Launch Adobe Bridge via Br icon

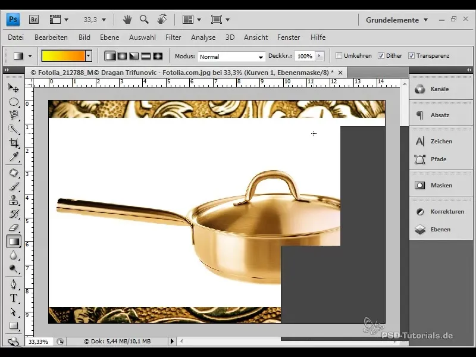click(x=34, y=20)
